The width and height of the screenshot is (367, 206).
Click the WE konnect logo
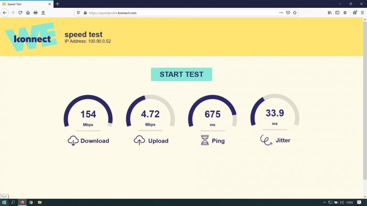tap(31, 37)
